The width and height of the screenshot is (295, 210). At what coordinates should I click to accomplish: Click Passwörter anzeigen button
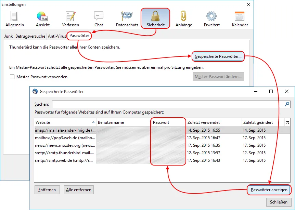coord(269,190)
